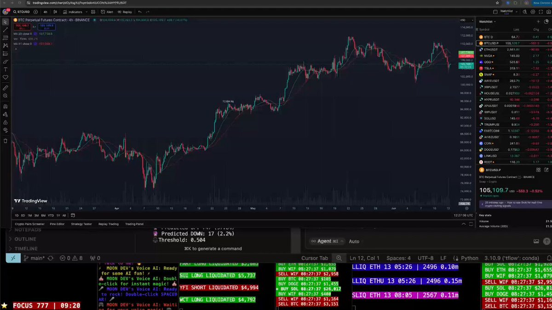552x310 pixels.
Task: Remove drawings with the trash icon
Action: [6, 141]
